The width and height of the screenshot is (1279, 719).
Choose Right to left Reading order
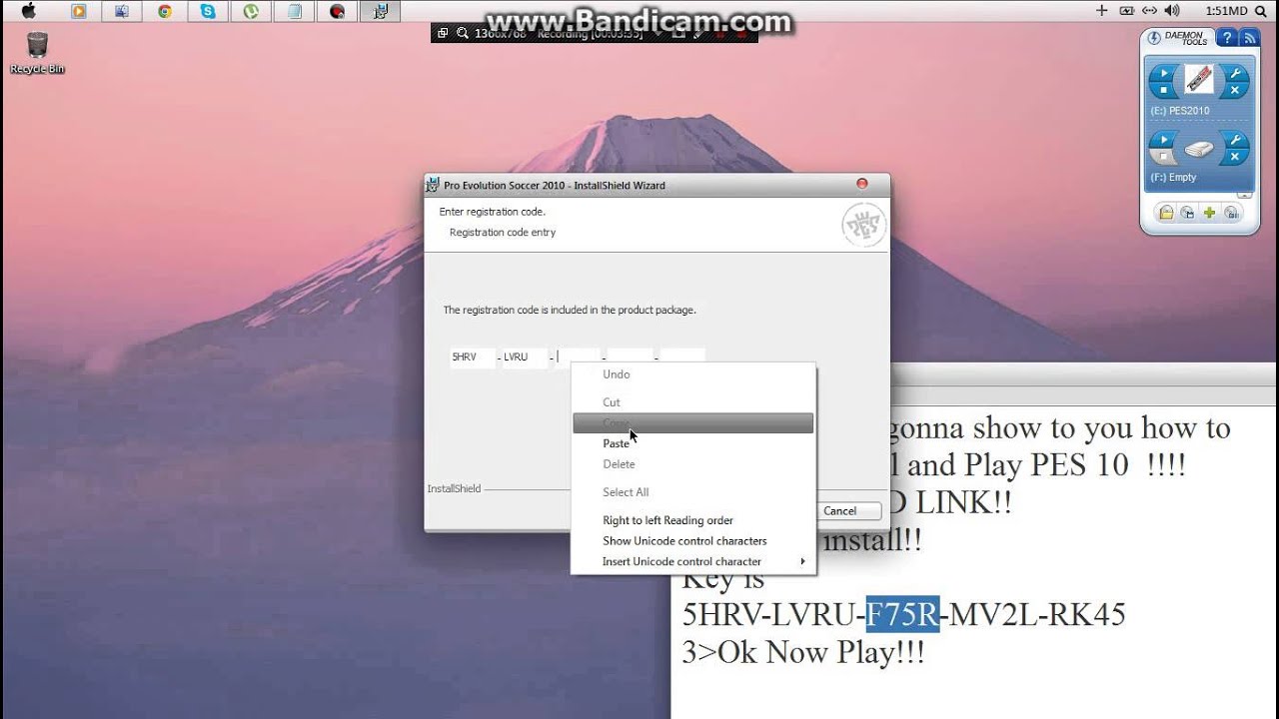[693, 520]
